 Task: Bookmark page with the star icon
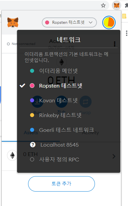click(103, 5)
